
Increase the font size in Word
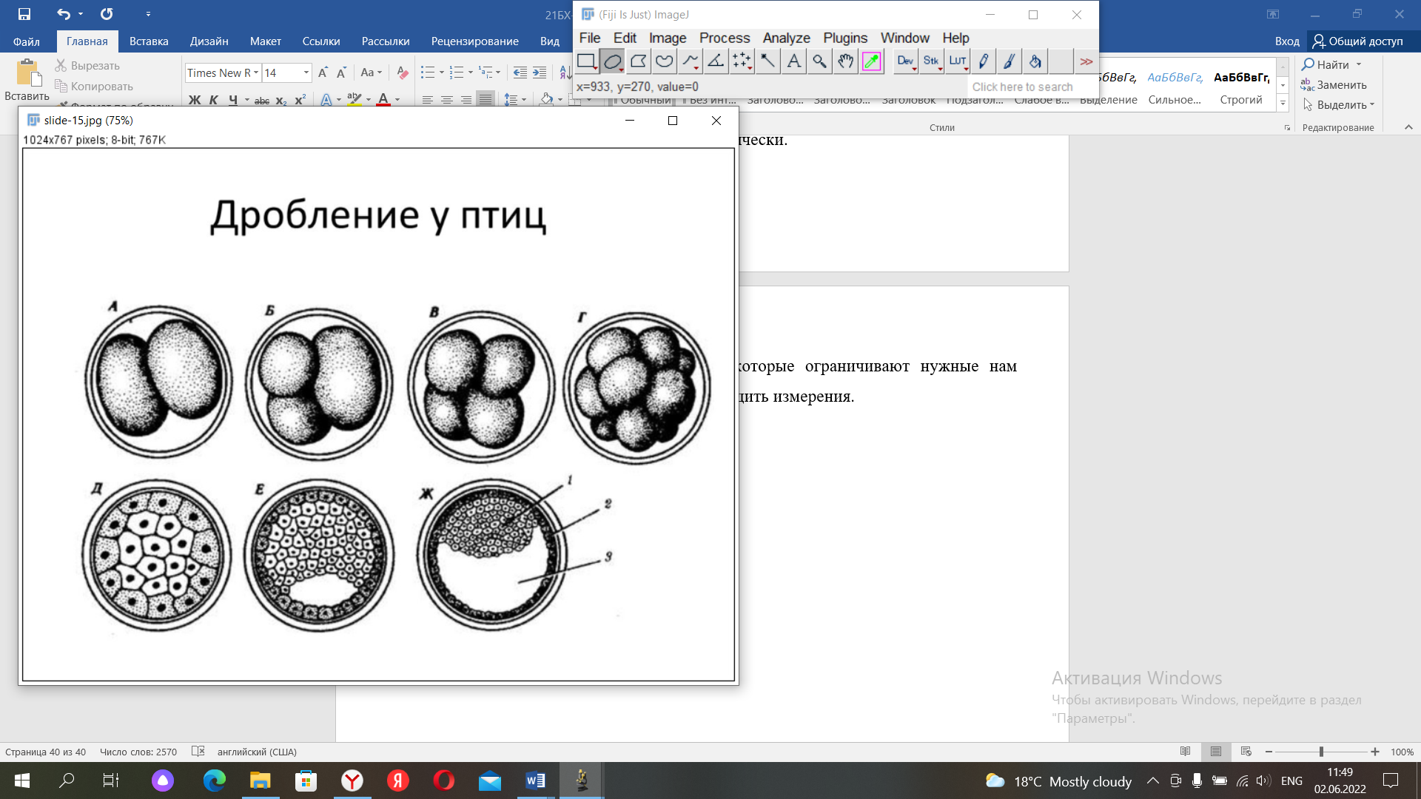click(x=323, y=73)
